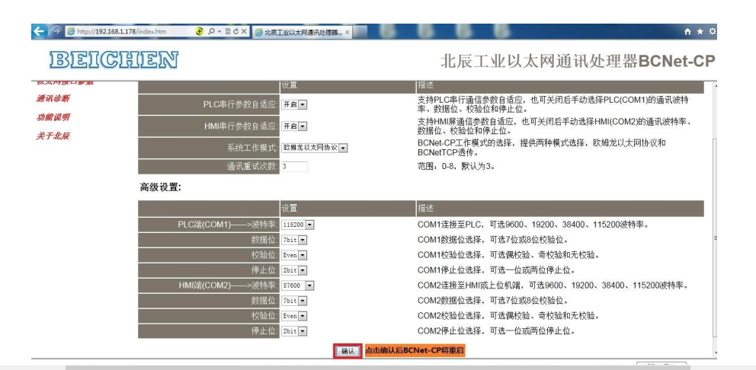This screenshot has height=370, width=756.
Task: Open browser settings gear icon
Action: point(713,32)
